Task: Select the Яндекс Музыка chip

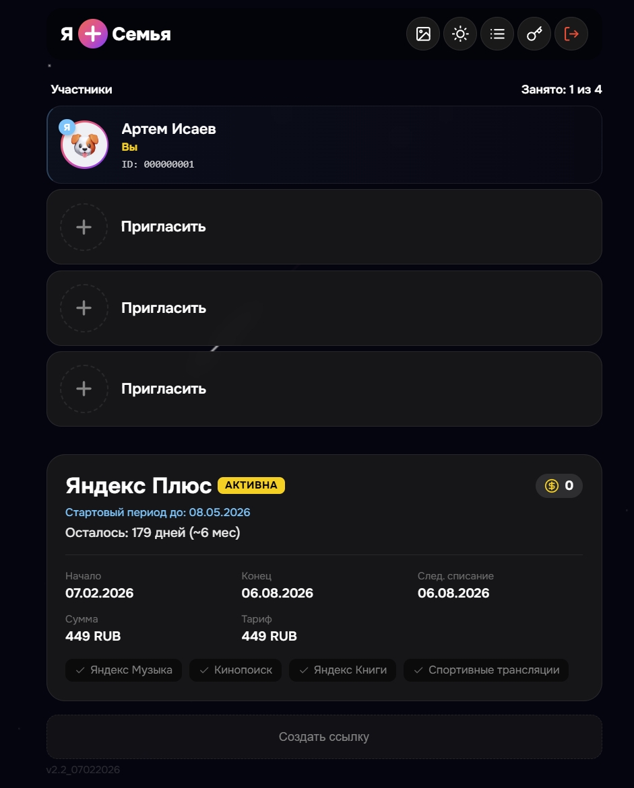Action: (124, 670)
